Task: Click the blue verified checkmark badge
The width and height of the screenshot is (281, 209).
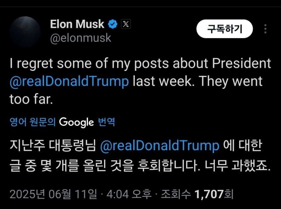Action: click(x=113, y=24)
